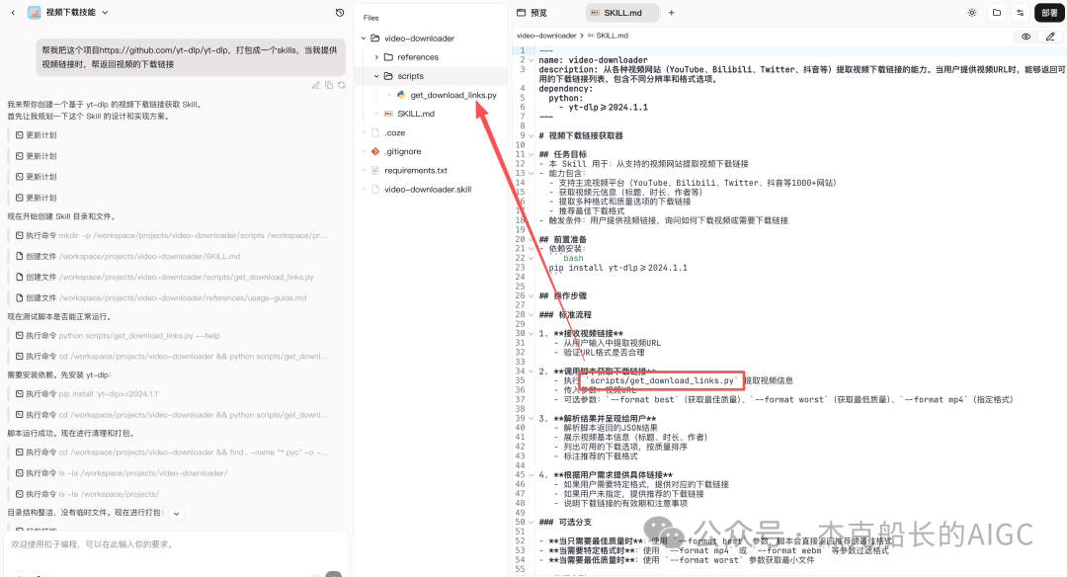Click the 视频下载技能 project avatar icon
This screenshot has height=577, width=1067.
[x=34, y=12]
